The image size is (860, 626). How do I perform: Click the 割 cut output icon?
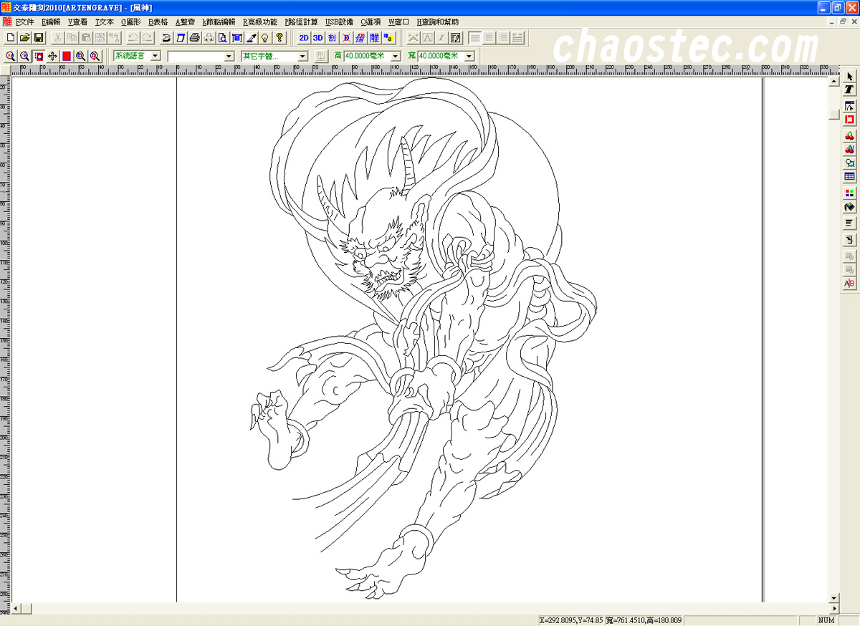[x=332, y=37]
